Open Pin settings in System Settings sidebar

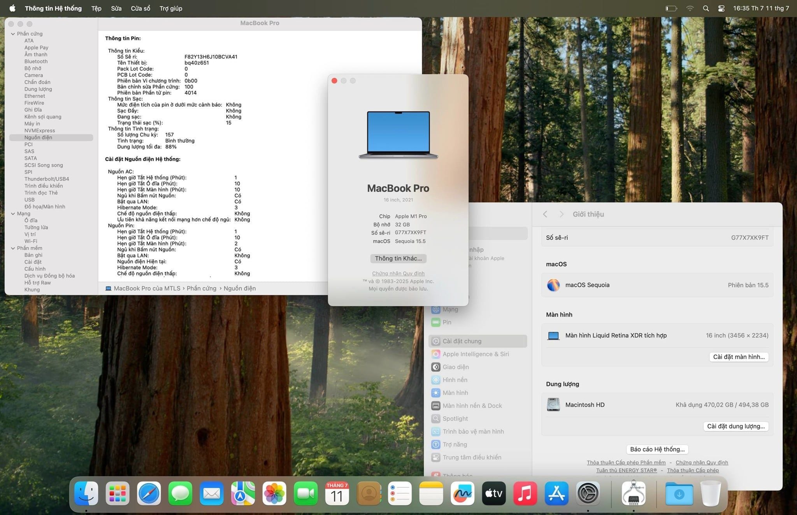pyautogui.click(x=478, y=322)
